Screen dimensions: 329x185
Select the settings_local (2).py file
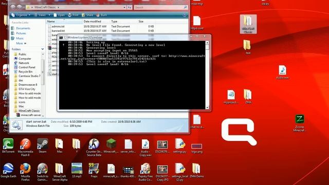[x=179, y=172]
